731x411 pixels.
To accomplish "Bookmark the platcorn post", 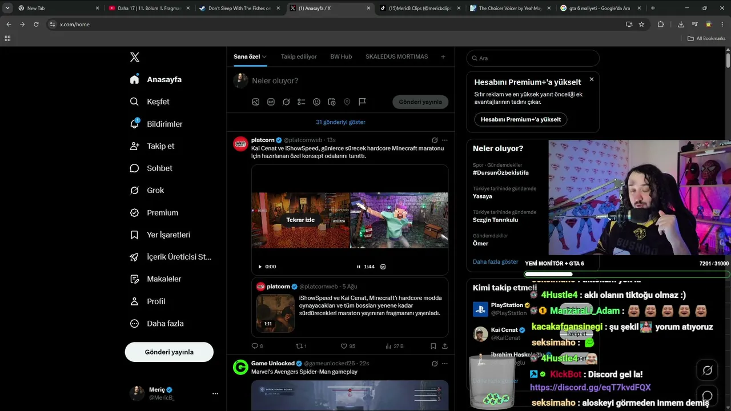I will click(x=433, y=346).
